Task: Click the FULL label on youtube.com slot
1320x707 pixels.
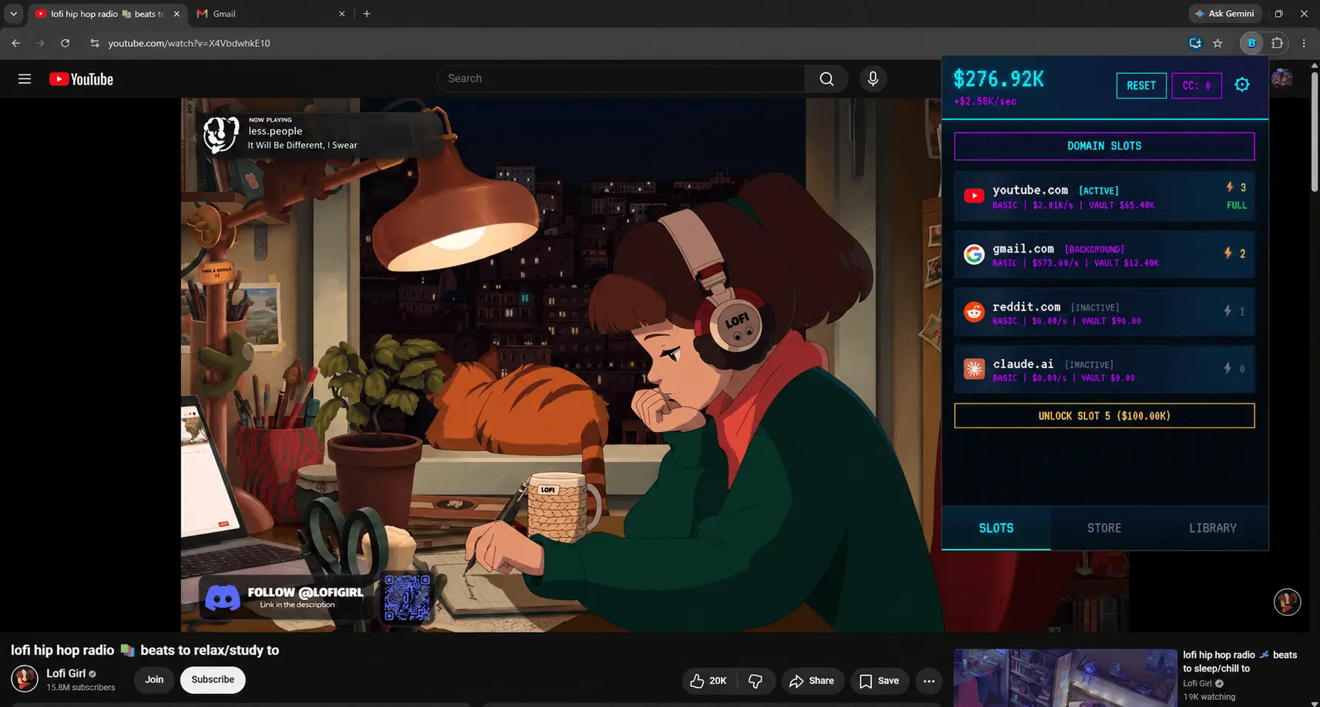Action: click(x=1237, y=206)
